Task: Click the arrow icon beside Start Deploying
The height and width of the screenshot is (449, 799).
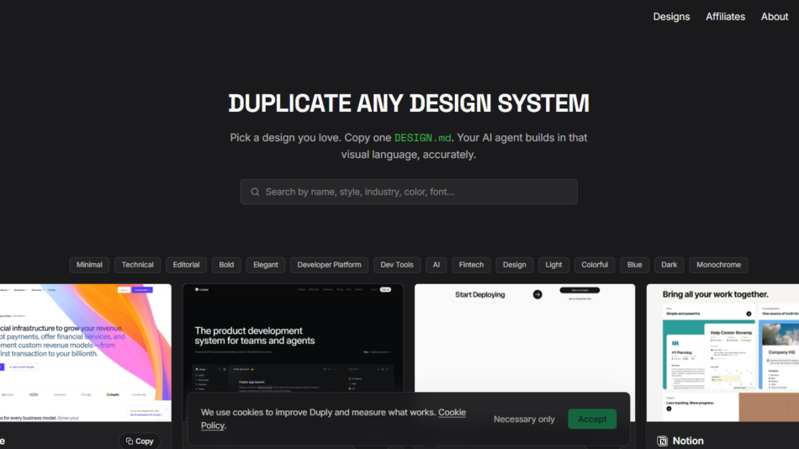Action: tap(537, 294)
